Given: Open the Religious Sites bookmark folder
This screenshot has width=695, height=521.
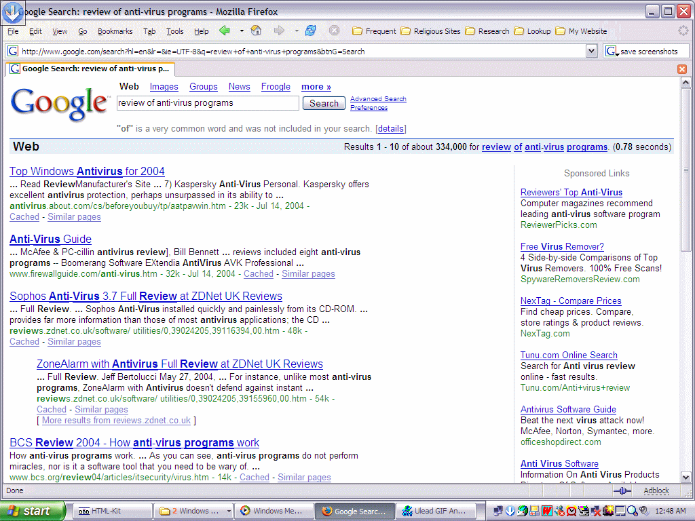Looking at the screenshot, I should [x=430, y=31].
